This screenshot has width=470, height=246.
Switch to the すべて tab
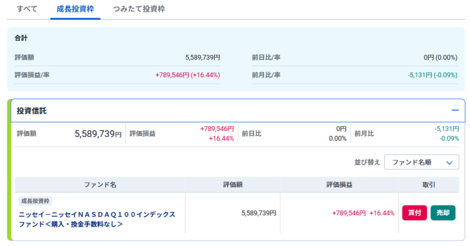coord(27,9)
